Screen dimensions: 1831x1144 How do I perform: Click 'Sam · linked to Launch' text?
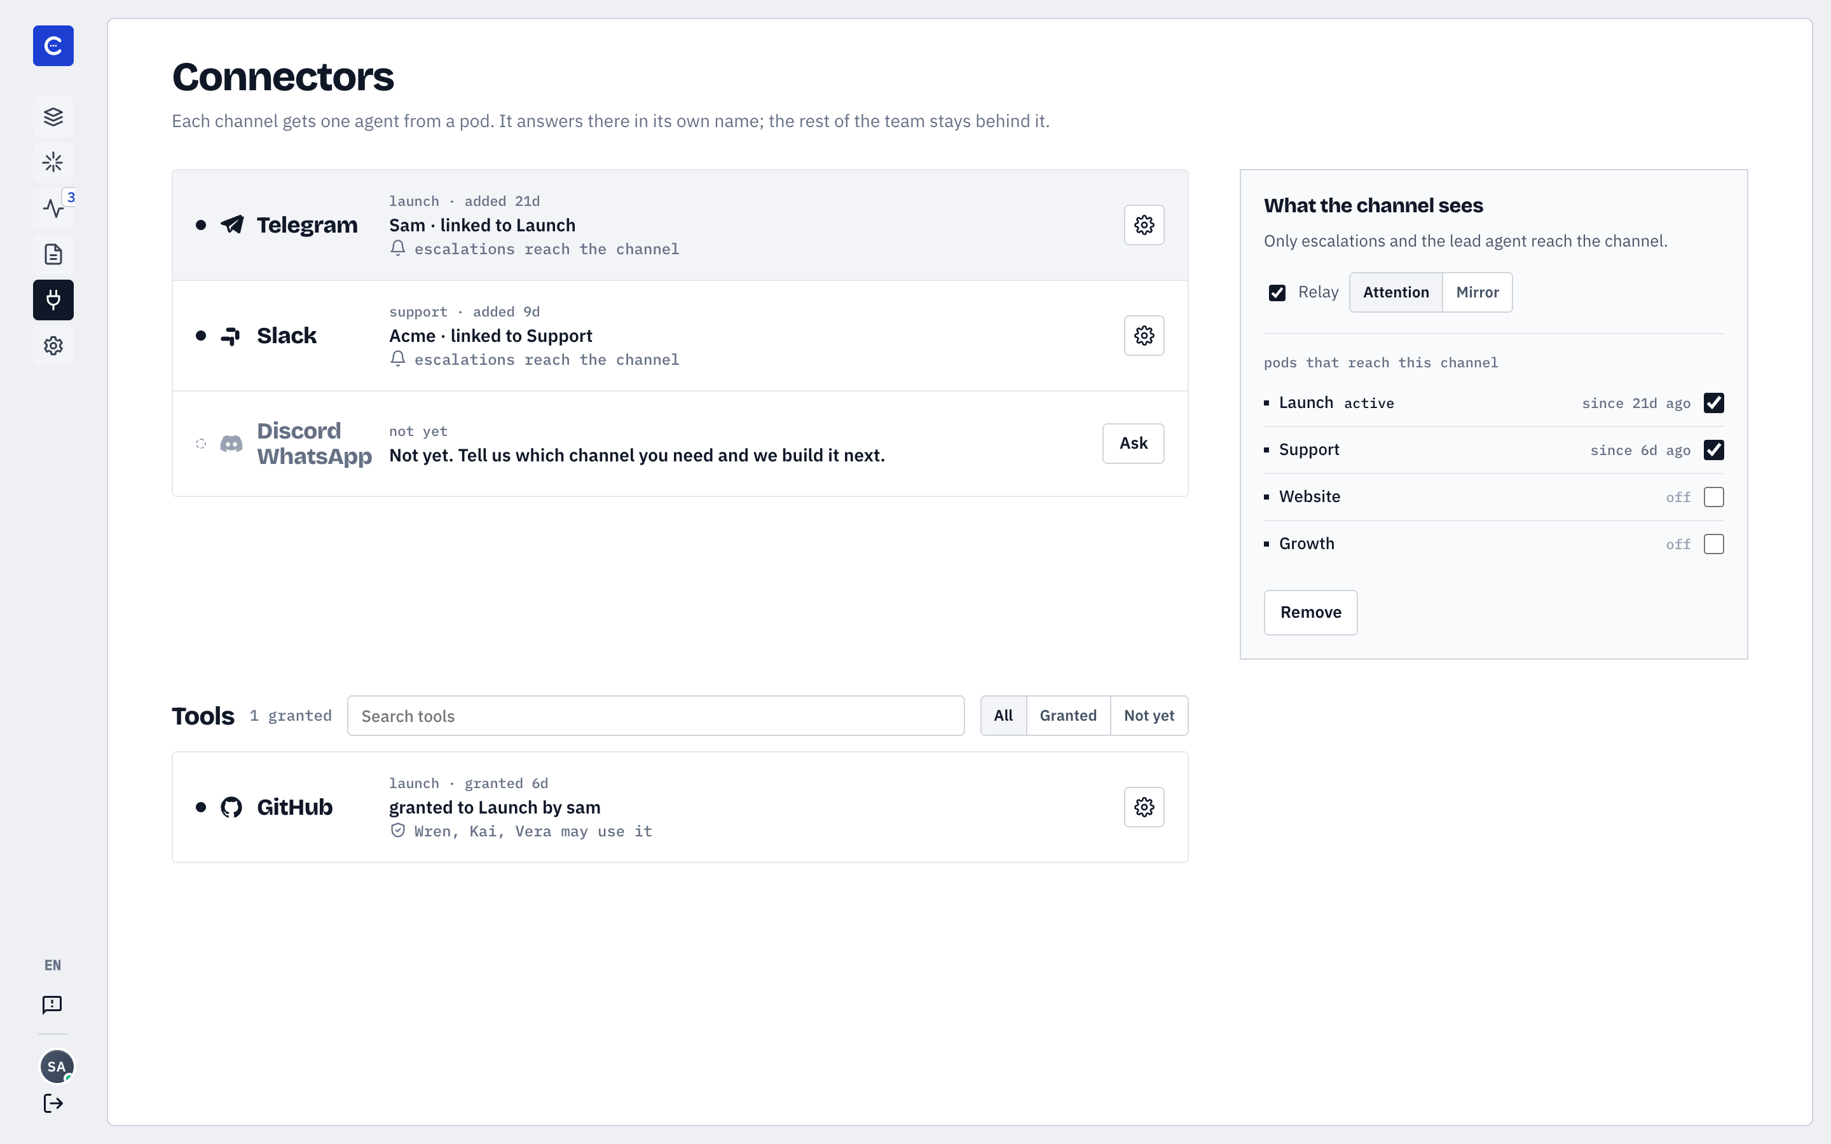482,225
